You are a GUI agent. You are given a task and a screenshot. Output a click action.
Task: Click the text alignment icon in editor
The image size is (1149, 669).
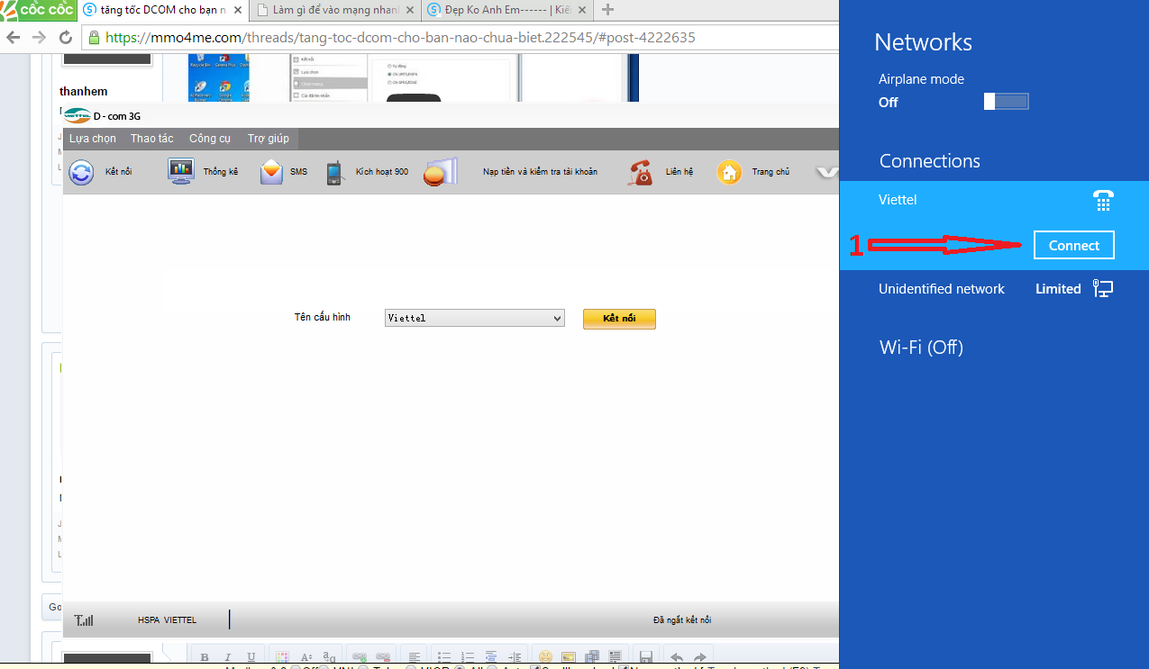pyautogui.click(x=414, y=657)
